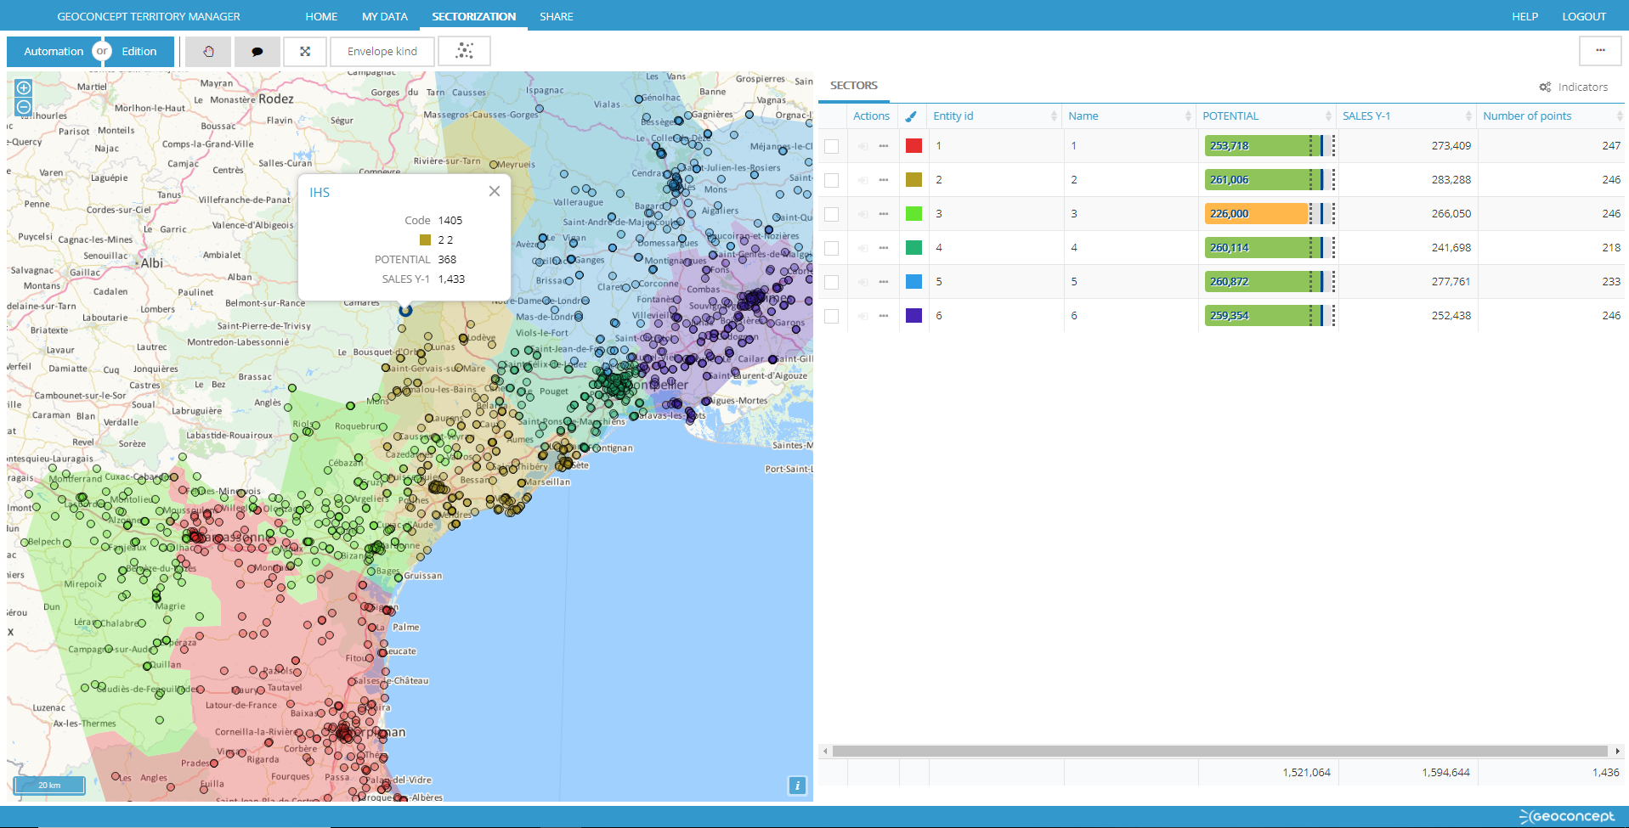
Task: Click the red color swatch for sector 1
Action: 913,145
